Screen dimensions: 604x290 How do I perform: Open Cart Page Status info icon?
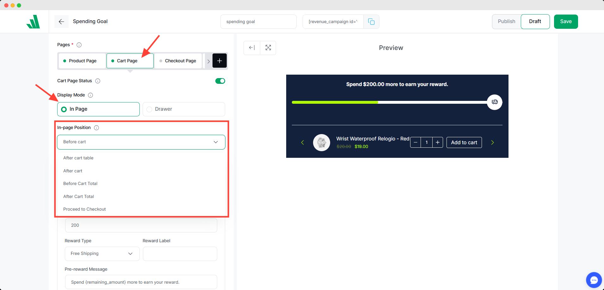coord(98,81)
